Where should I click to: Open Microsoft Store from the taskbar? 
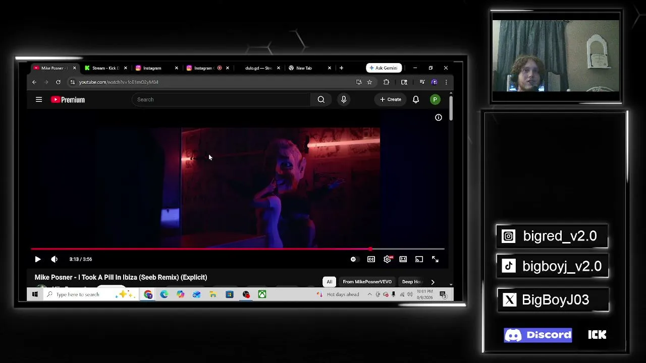[230, 294]
